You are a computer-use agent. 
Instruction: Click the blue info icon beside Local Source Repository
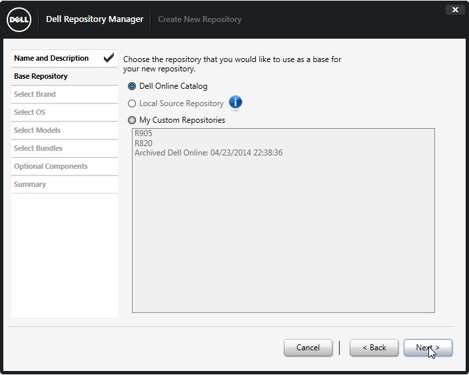(x=235, y=103)
